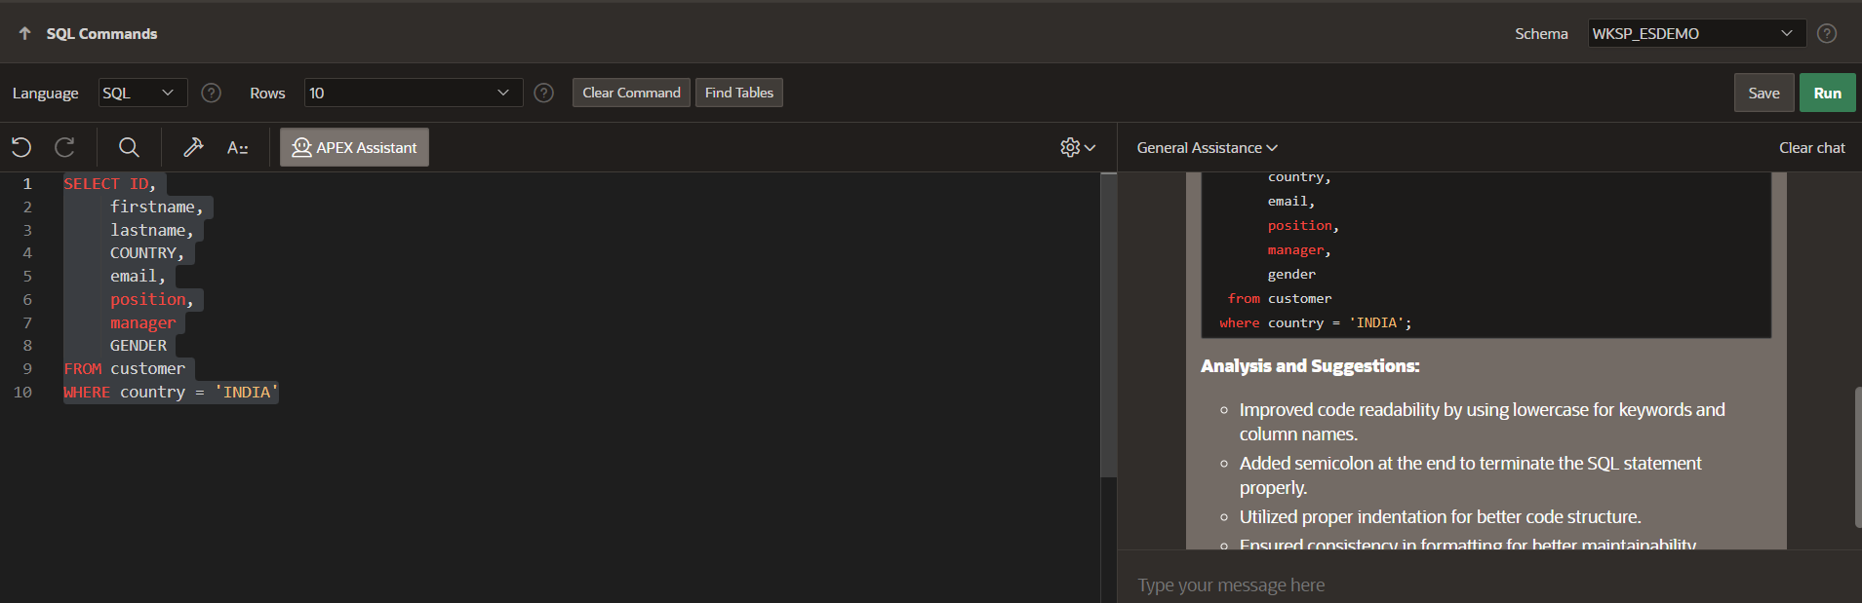This screenshot has width=1862, height=603.
Task: Click the help icon next to Language
Action: (211, 93)
